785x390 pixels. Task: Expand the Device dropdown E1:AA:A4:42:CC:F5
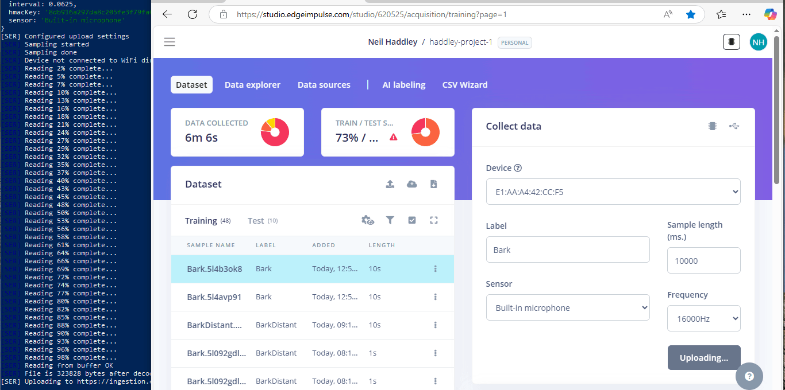tap(613, 192)
